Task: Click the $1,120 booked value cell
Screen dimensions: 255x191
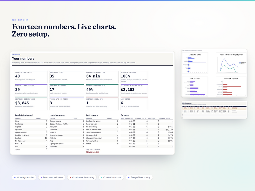Action: coord(169,130)
